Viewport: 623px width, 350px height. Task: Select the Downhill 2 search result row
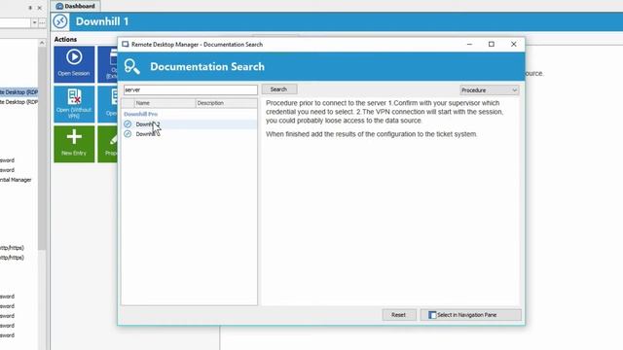[189, 124]
